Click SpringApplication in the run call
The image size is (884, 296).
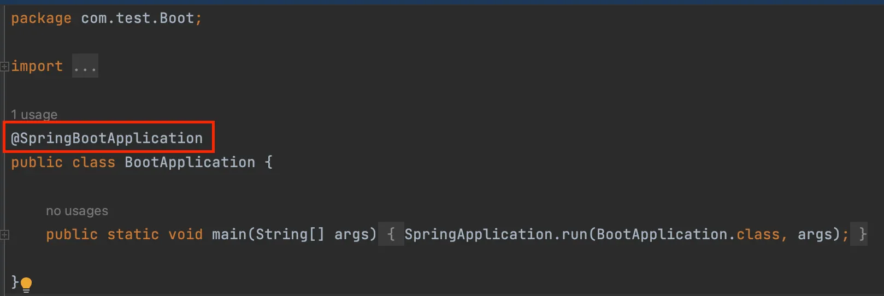479,234
